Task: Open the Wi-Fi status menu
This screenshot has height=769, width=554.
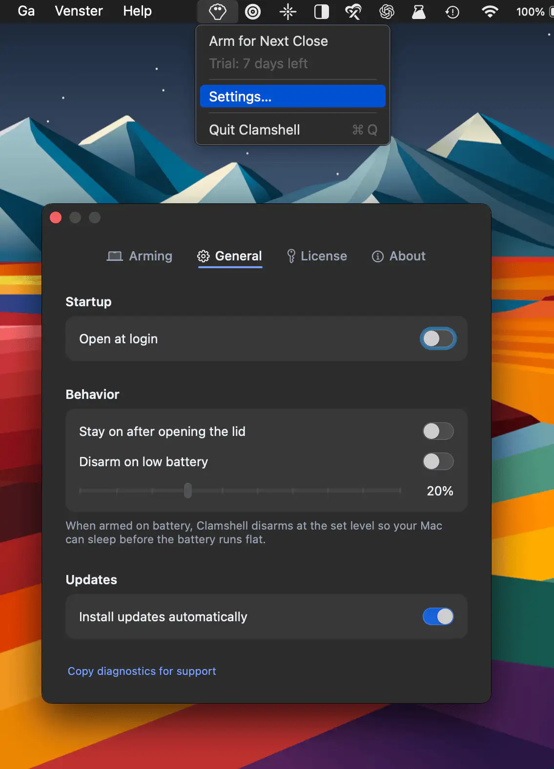Action: coord(490,12)
